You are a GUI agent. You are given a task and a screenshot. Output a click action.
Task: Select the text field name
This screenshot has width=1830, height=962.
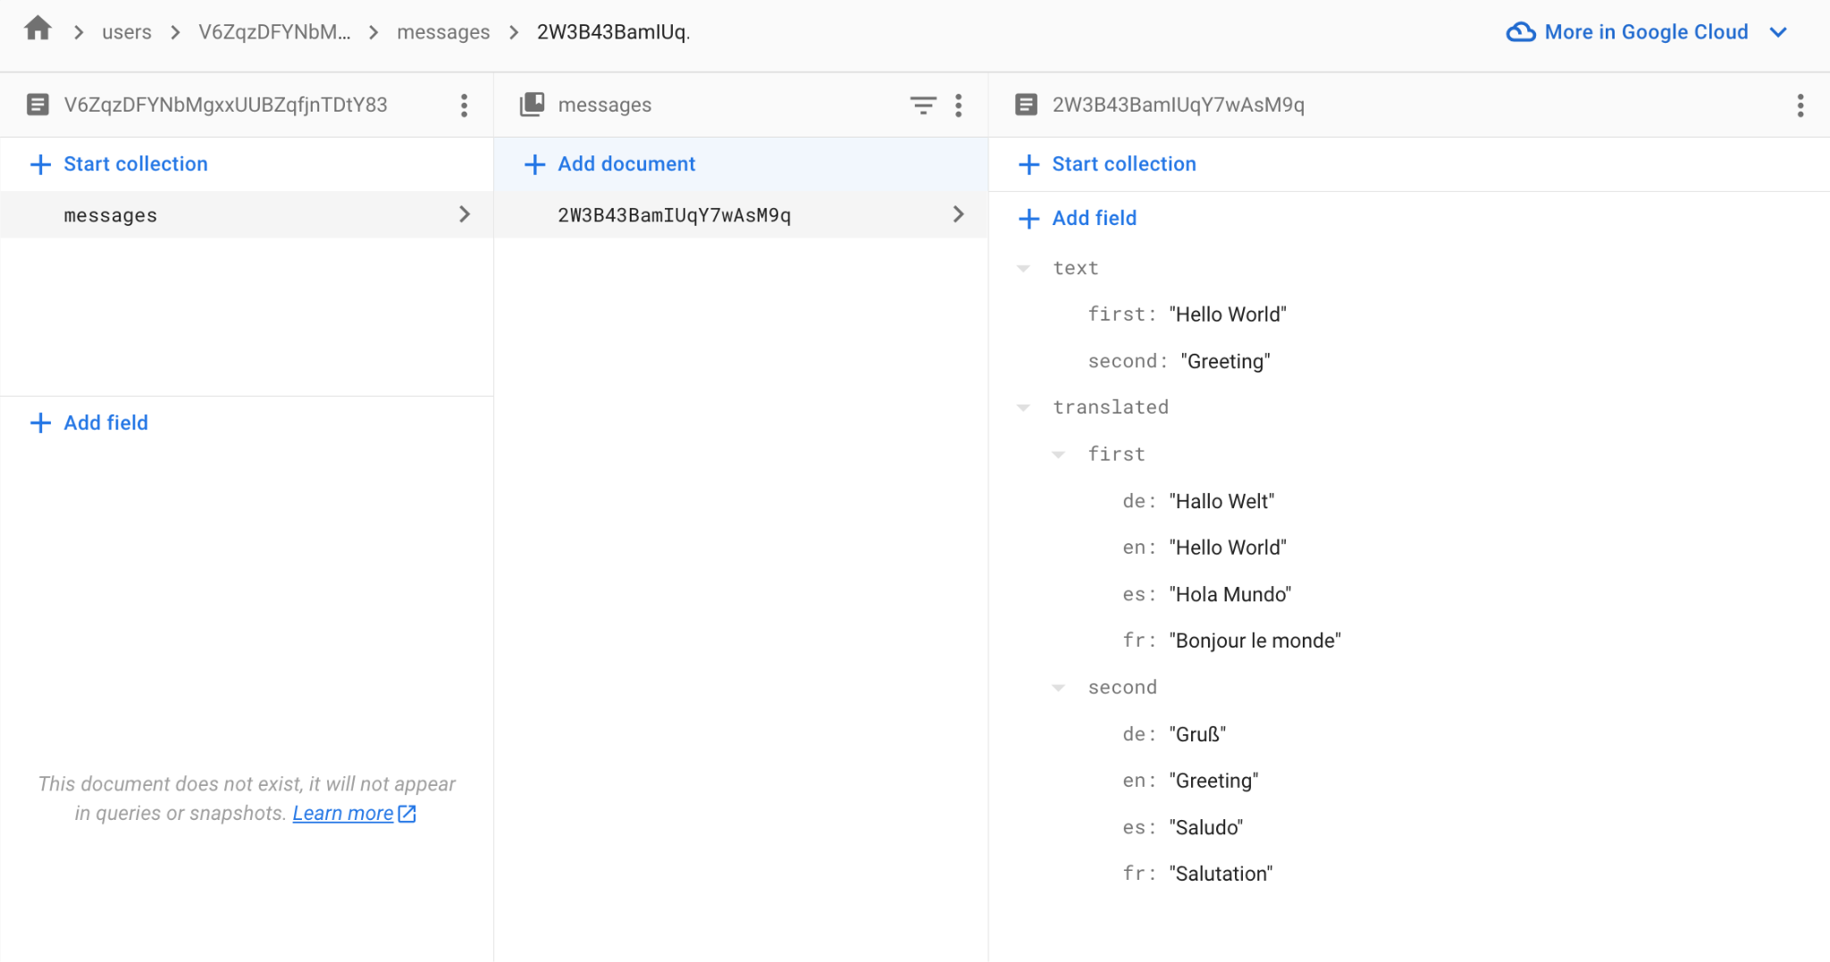[1076, 268]
